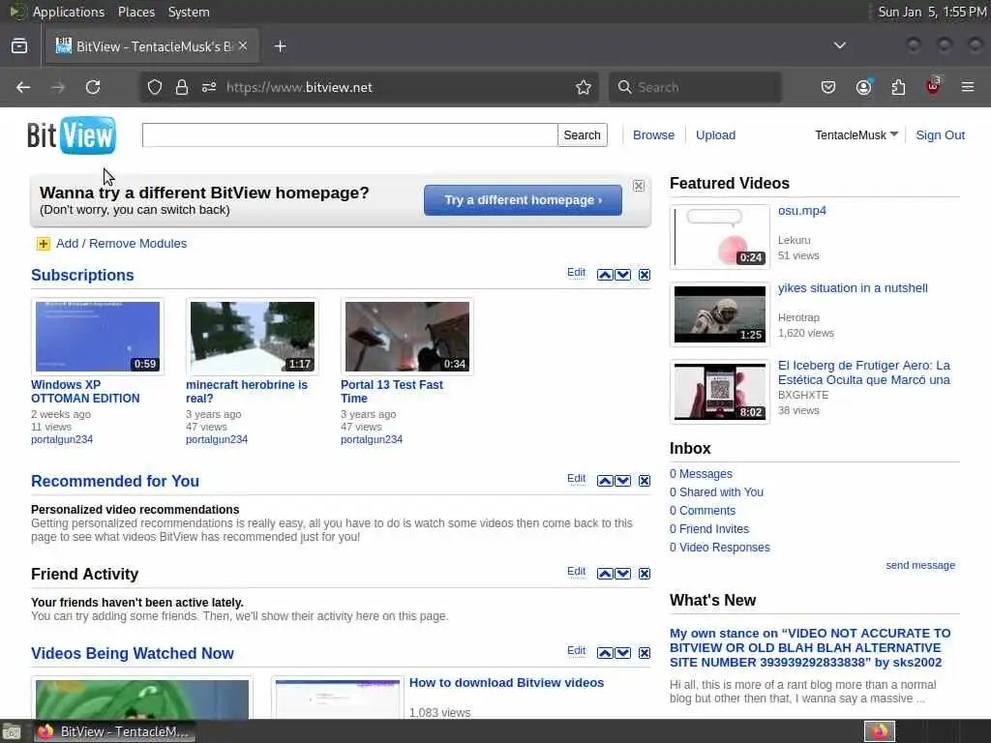This screenshot has height=743, width=991.
Task: Remove the Friend Activity module
Action: point(644,574)
